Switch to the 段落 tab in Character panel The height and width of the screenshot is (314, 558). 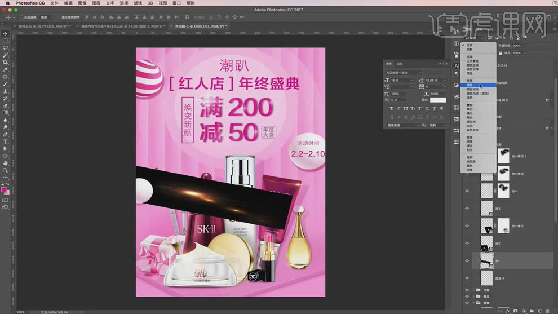click(x=400, y=64)
